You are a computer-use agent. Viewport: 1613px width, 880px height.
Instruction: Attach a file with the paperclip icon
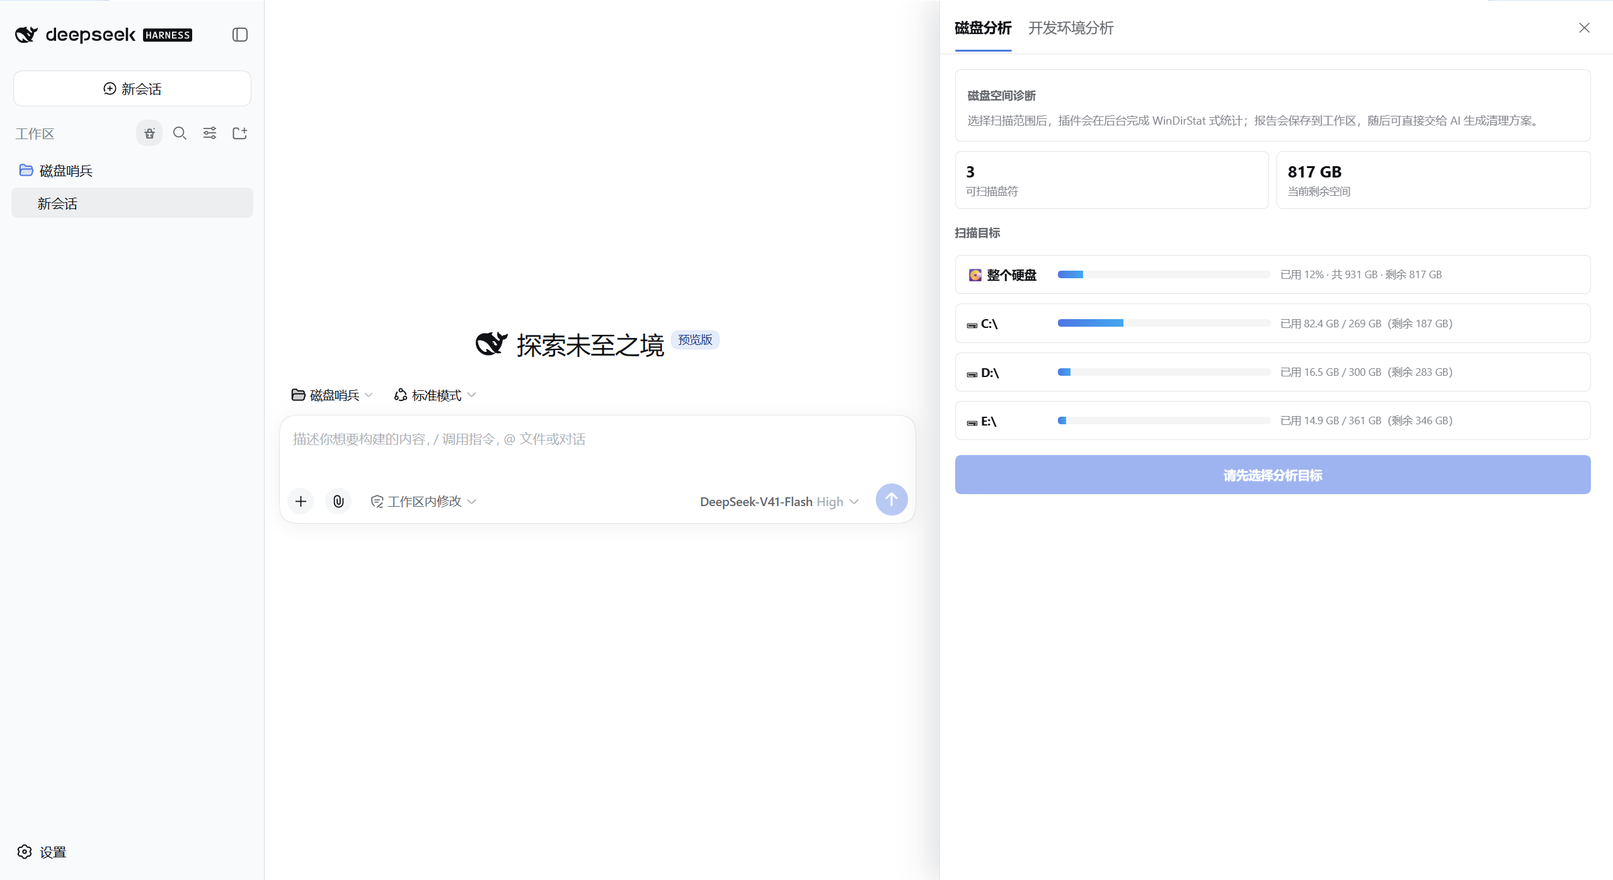(338, 501)
